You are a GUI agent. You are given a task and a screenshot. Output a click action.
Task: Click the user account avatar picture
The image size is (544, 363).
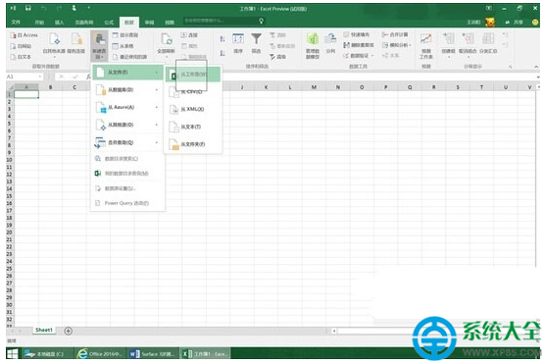point(490,23)
